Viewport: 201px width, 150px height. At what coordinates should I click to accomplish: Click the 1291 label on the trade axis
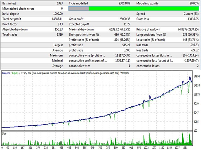[x=187, y=147]
